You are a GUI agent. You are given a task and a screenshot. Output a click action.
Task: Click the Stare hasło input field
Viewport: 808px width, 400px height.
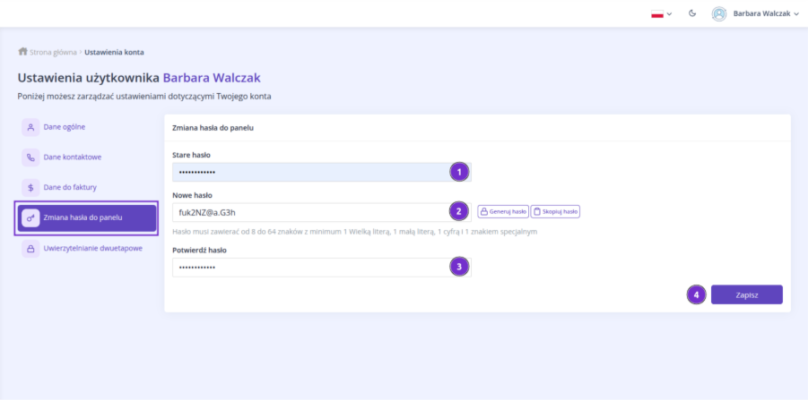point(309,172)
